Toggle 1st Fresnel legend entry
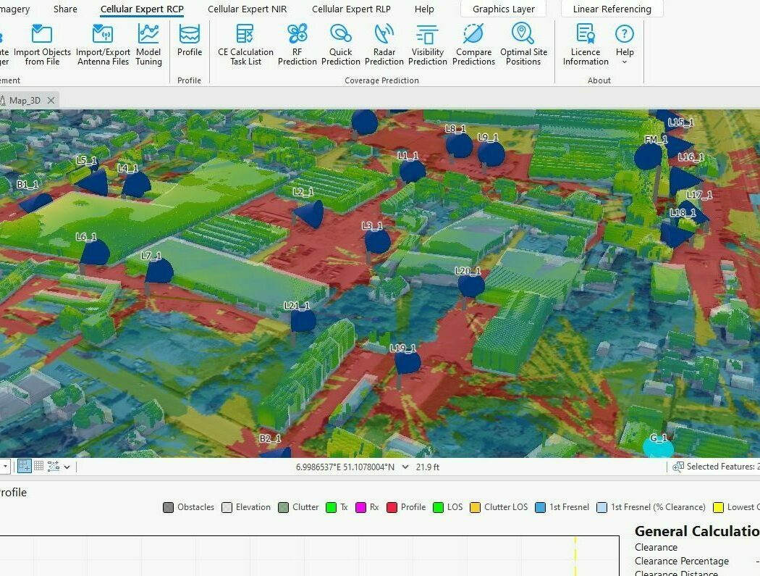The height and width of the screenshot is (576, 760). (x=562, y=507)
